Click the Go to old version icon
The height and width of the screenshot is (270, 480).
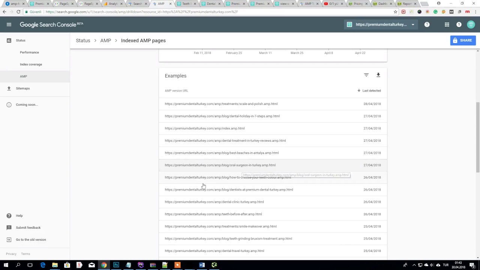[x=9, y=240]
